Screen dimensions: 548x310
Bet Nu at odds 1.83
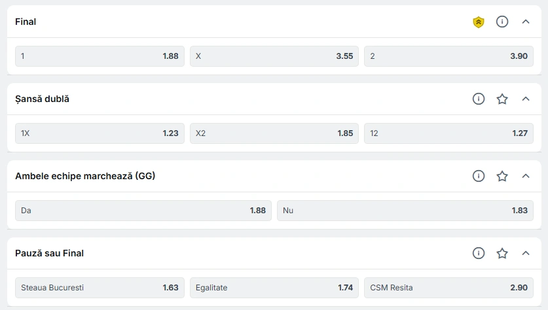click(x=405, y=211)
